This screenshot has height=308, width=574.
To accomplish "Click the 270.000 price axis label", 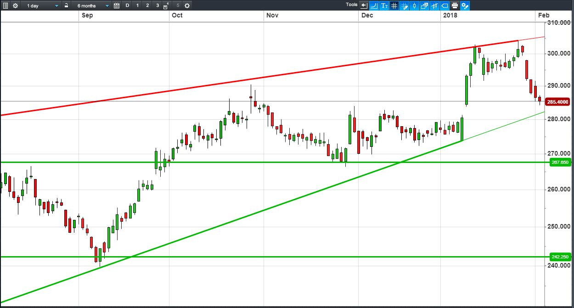I will [560, 153].
